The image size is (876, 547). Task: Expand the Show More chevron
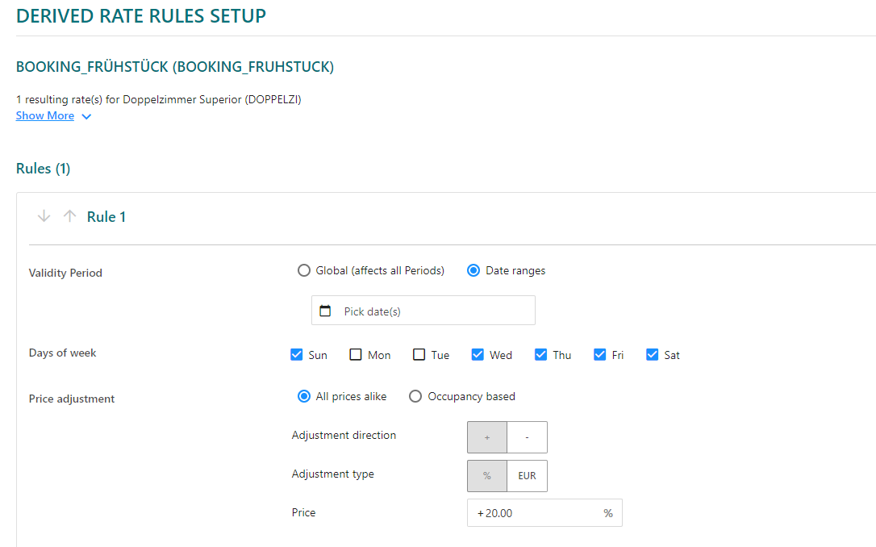[x=86, y=116]
